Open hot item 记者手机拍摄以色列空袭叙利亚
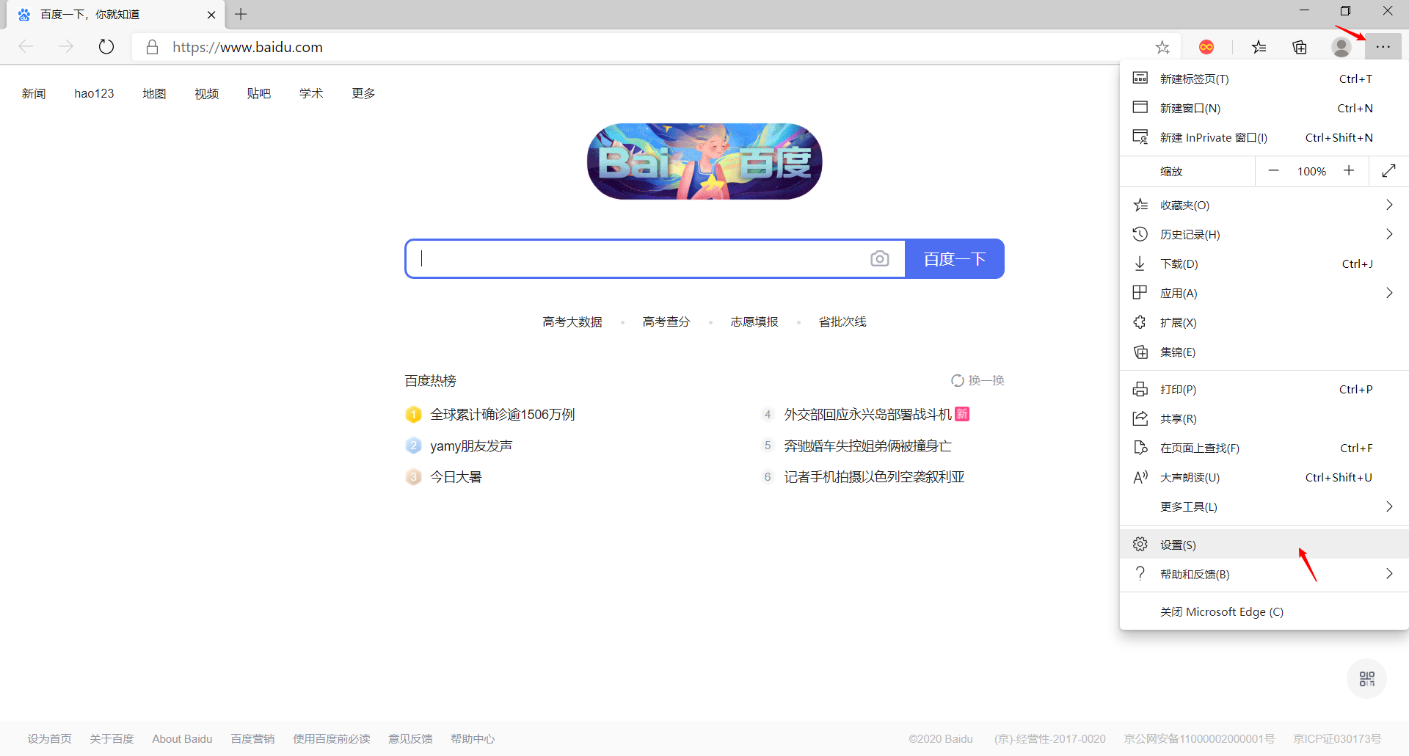 point(874,477)
